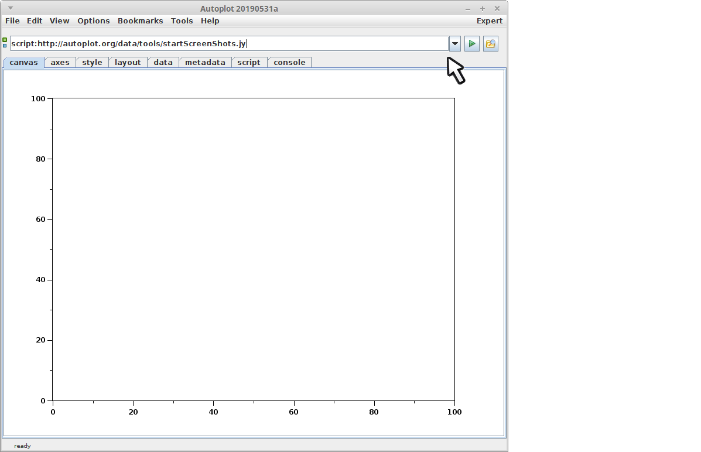Image resolution: width=701 pixels, height=452 pixels.
Task: Click the y-axis label '60'
Action: click(40, 220)
